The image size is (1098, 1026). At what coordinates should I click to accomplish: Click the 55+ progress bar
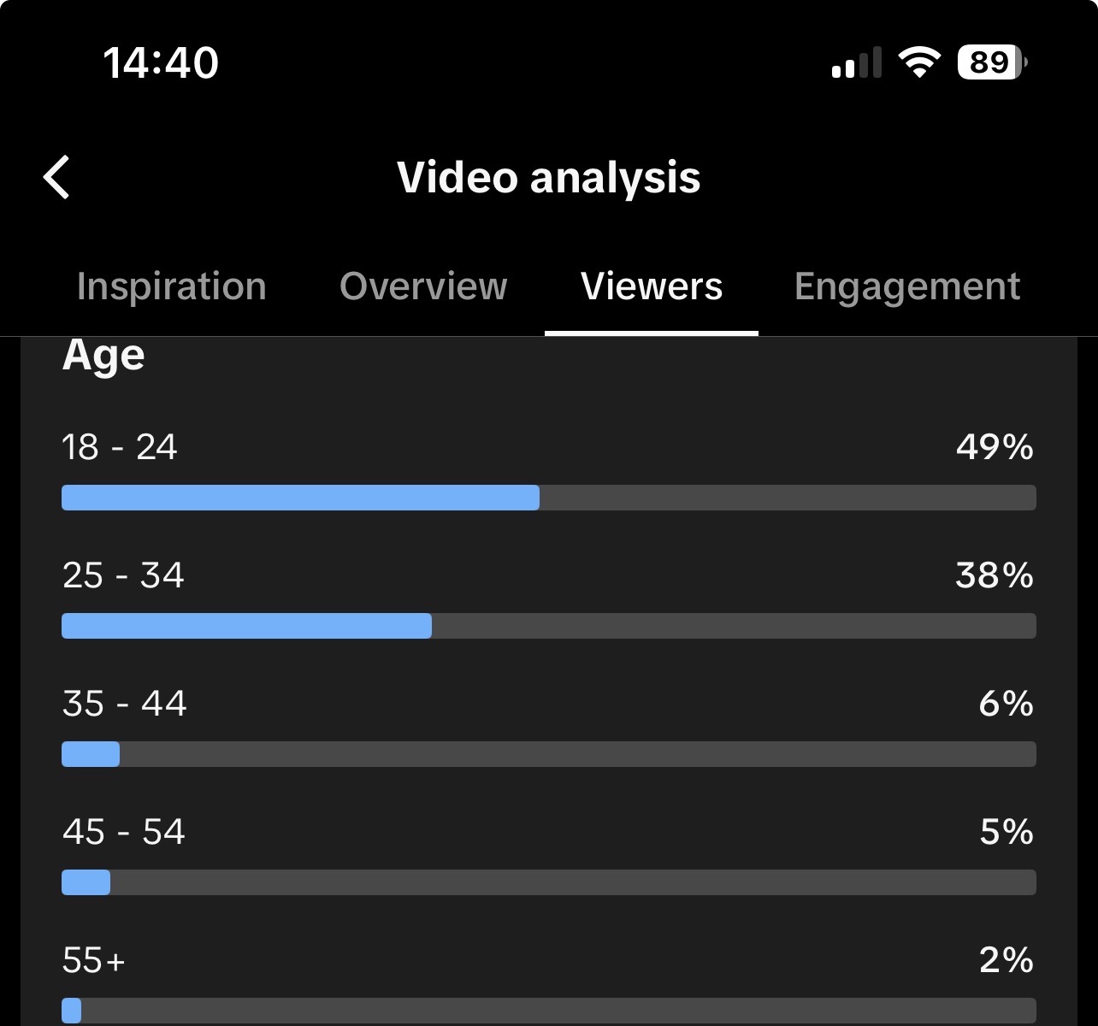click(x=549, y=1011)
